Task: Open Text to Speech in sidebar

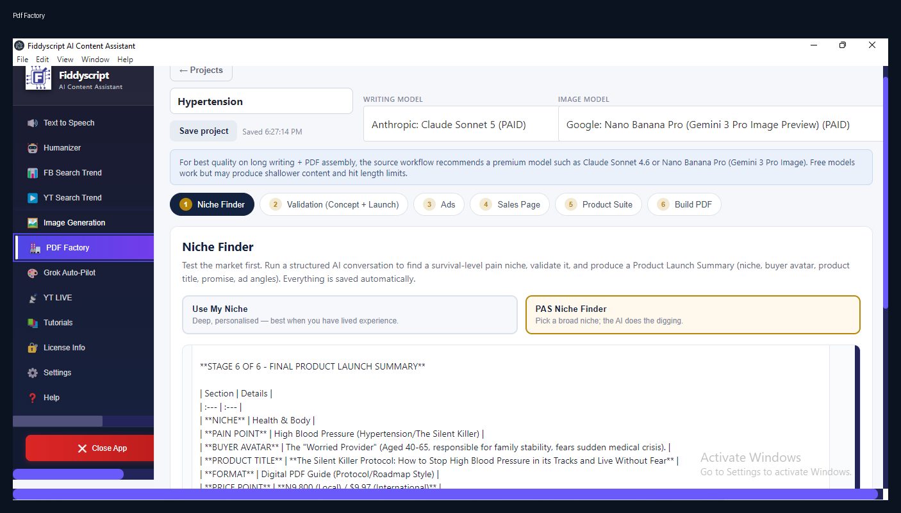Action: pyautogui.click(x=83, y=123)
